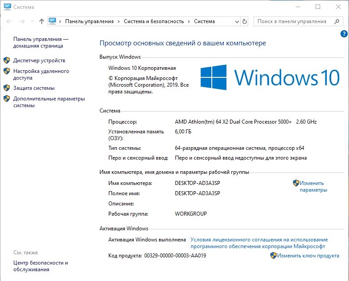The height and width of the screenshot is (281, 349).
Task: Click the 6,00 ГБ memory value
Action: coord(183,132)
